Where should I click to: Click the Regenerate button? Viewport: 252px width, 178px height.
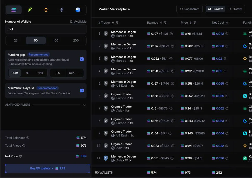[189, 9]
